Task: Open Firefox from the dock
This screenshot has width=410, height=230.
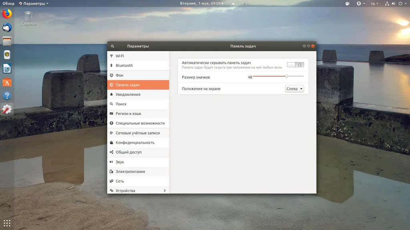Action: pyautogui.click(x=7, y=14)
